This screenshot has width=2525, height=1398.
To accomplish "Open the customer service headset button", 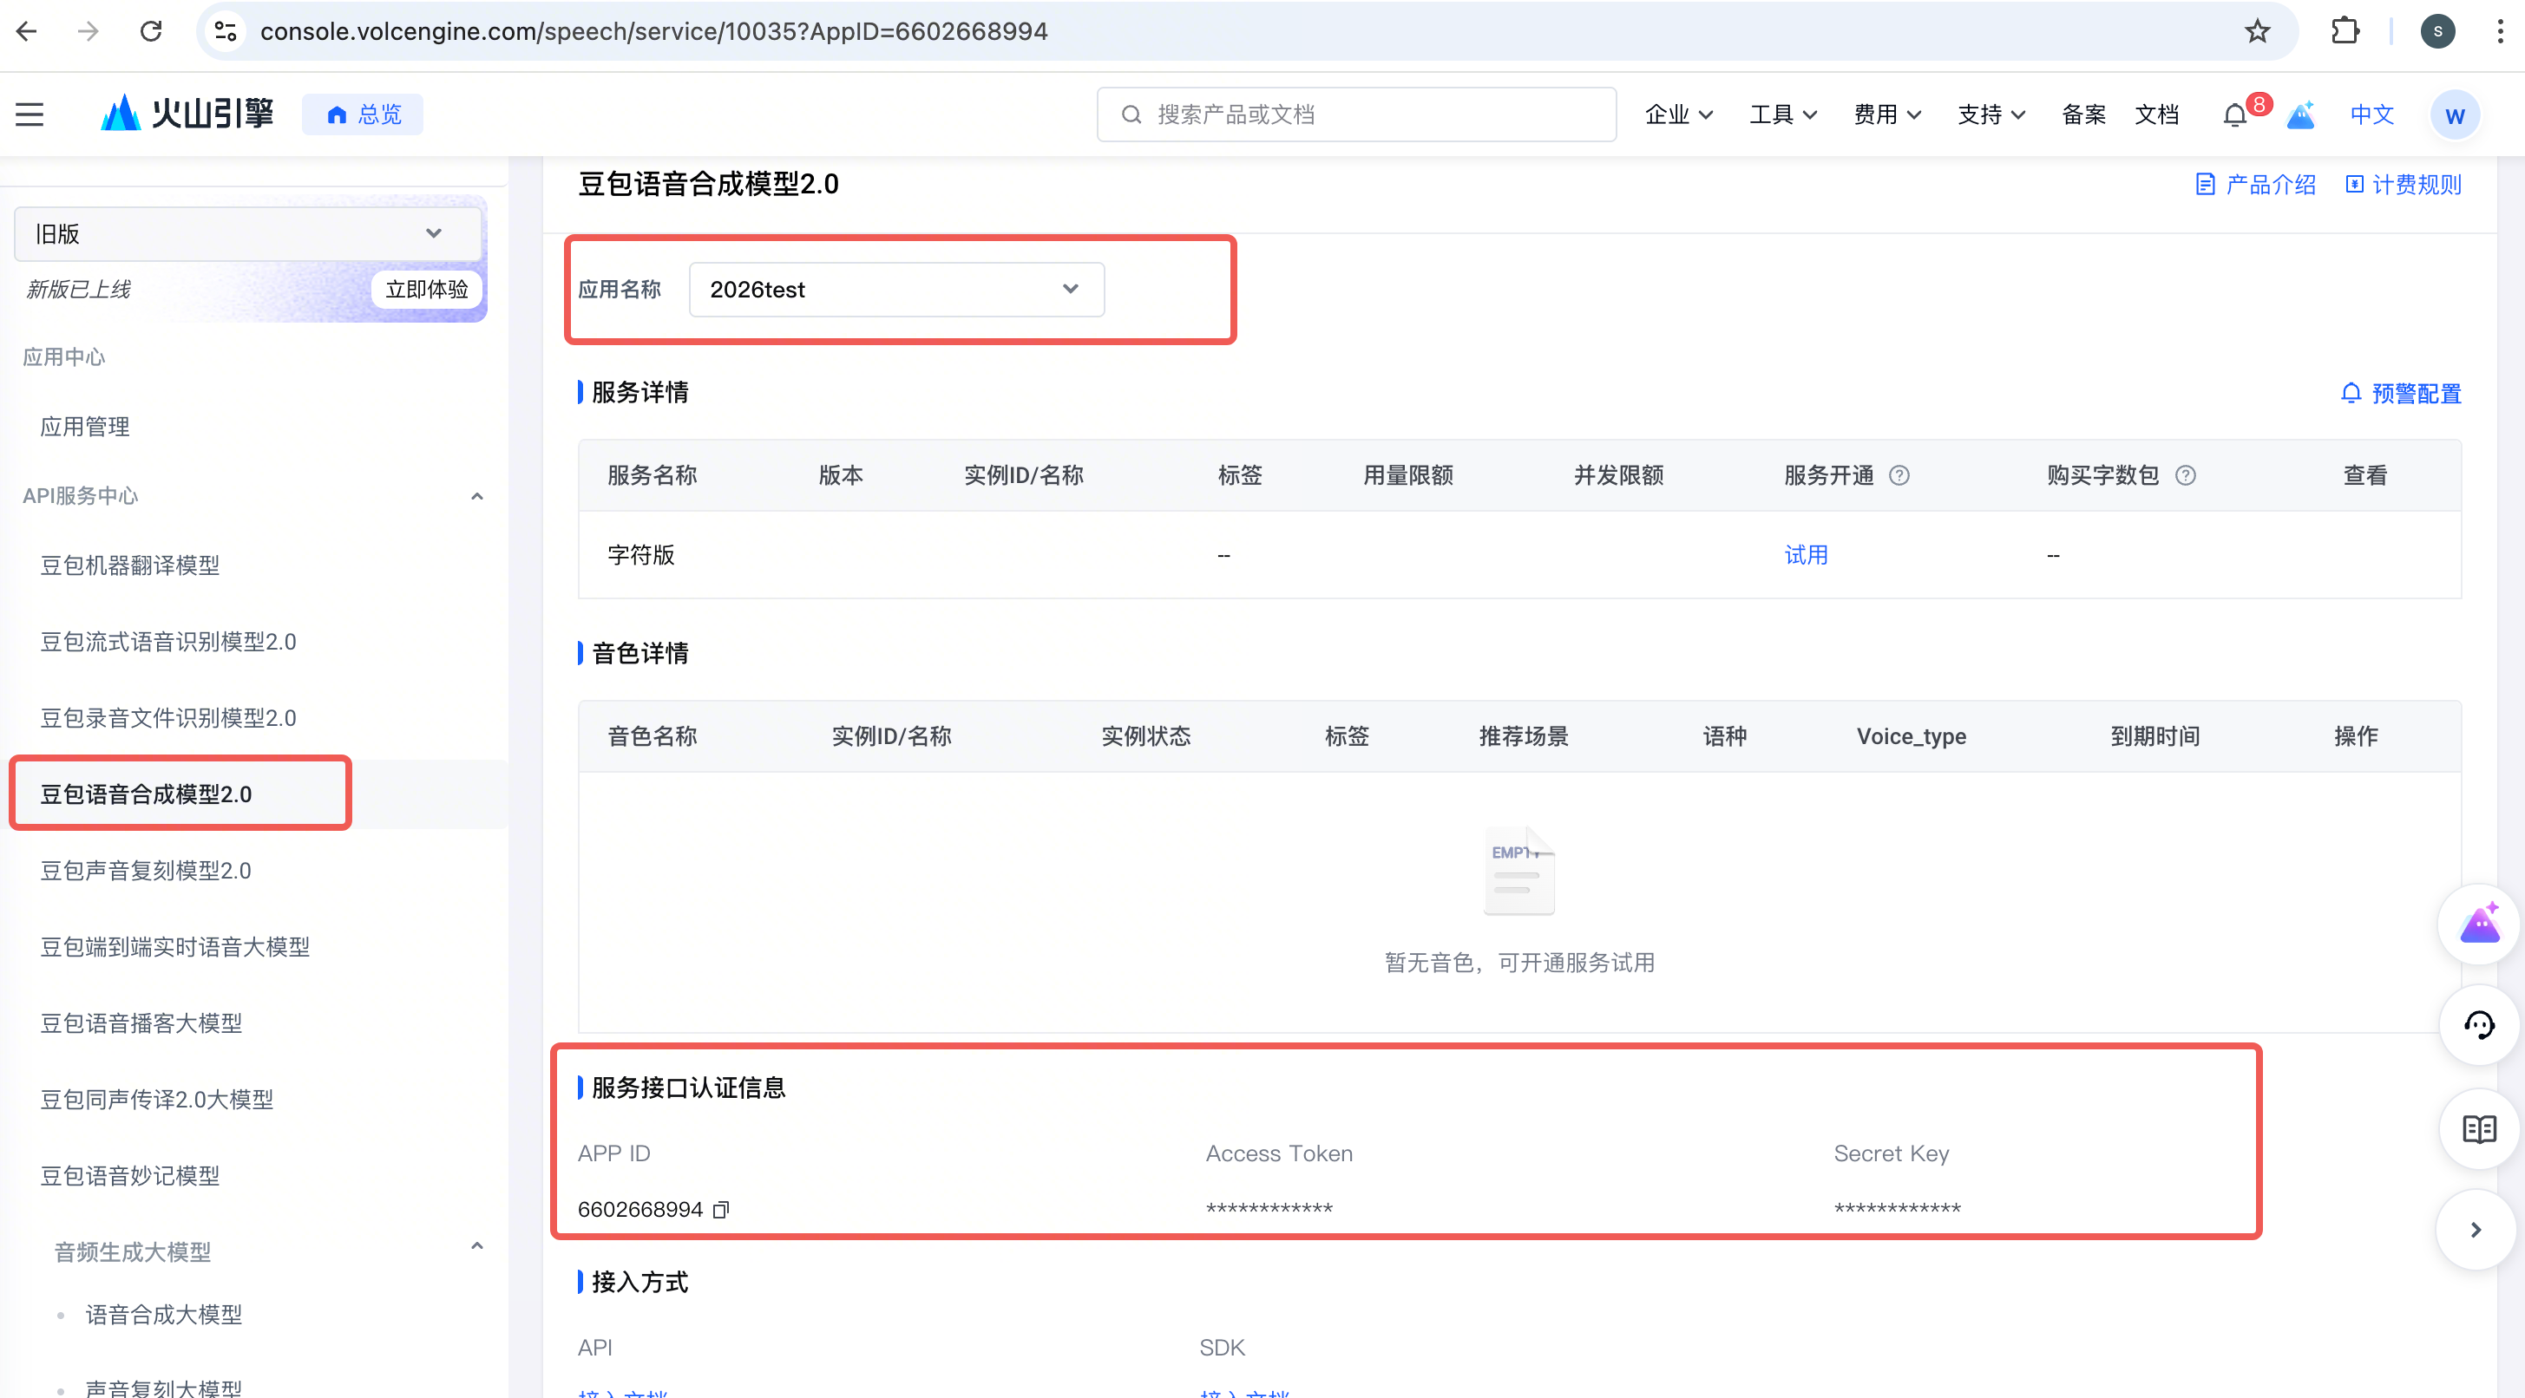I will click(x=2478, y=1025).
